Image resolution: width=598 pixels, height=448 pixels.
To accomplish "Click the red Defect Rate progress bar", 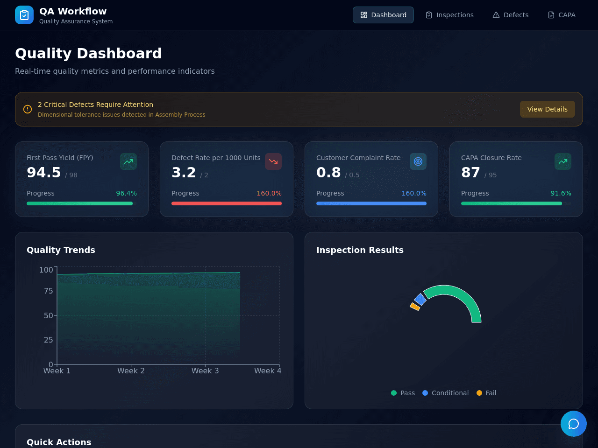I will [x=227, y=203].
